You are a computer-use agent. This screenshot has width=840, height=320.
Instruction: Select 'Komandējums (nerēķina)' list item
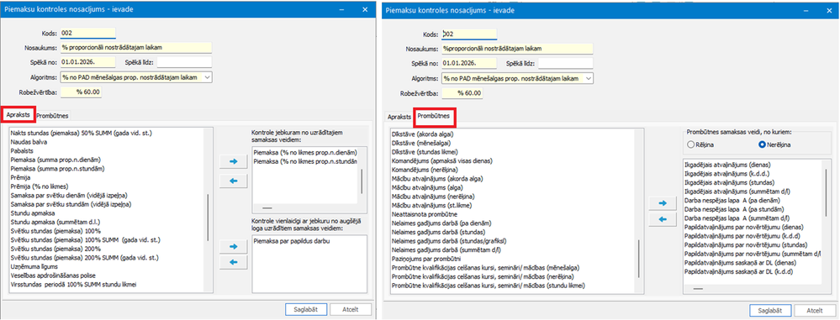pos(425,170)
